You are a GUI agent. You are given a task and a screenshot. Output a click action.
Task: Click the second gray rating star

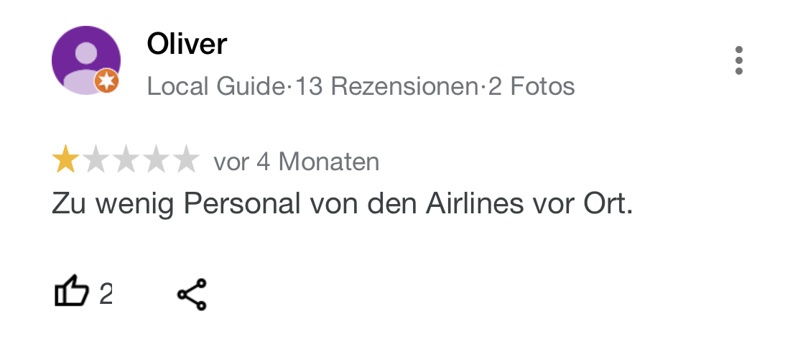pyautogui.click(x=96, y=160)
